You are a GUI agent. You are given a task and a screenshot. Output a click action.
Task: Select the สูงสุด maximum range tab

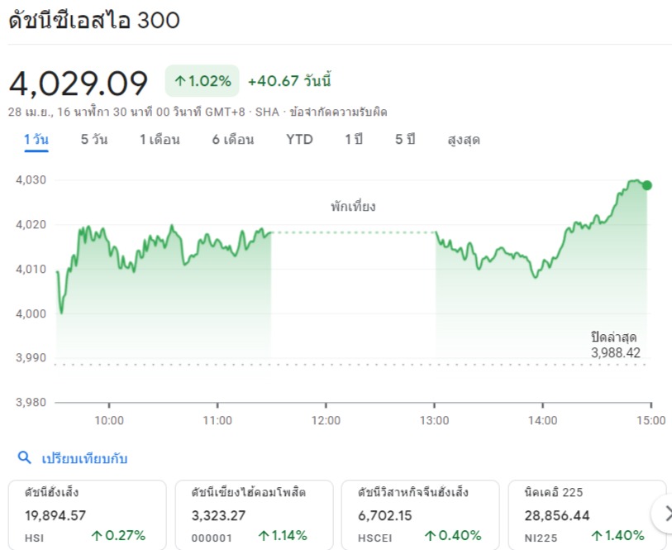point(463,140)
